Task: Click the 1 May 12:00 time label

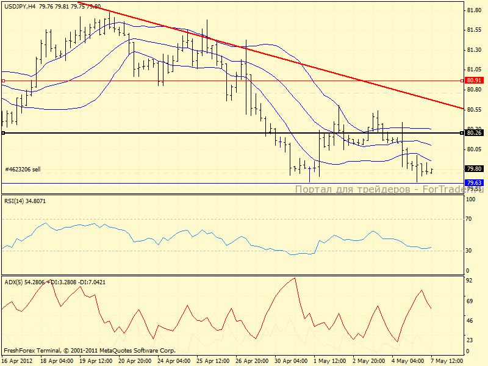Action: coord(330,361)
